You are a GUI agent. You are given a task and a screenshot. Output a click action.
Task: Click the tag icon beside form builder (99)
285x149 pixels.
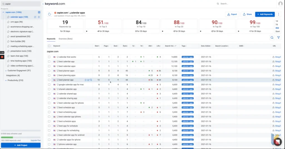coord(8,41)
